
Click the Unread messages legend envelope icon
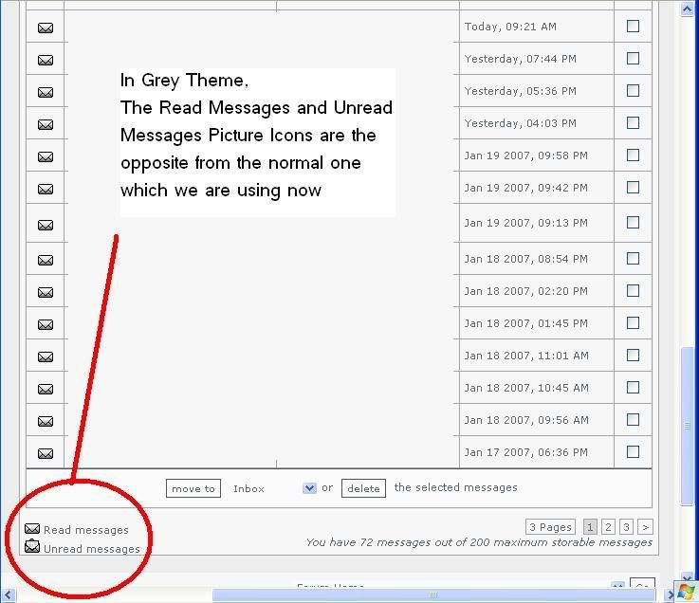tap(32, 547)
